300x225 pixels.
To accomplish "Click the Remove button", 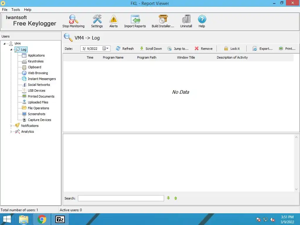I will [204, 49].
